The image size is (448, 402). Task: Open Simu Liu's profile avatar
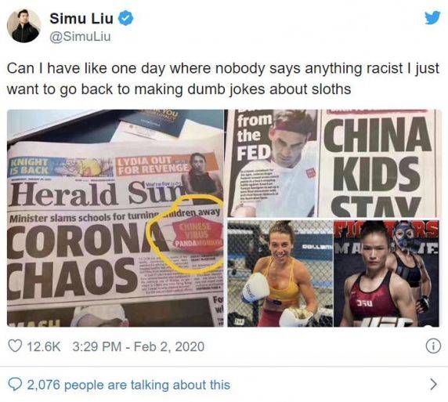(23, 25)
